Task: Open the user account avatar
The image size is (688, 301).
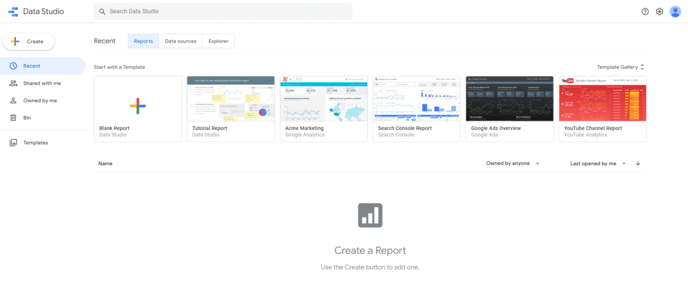Action: (x=675, y=11)
